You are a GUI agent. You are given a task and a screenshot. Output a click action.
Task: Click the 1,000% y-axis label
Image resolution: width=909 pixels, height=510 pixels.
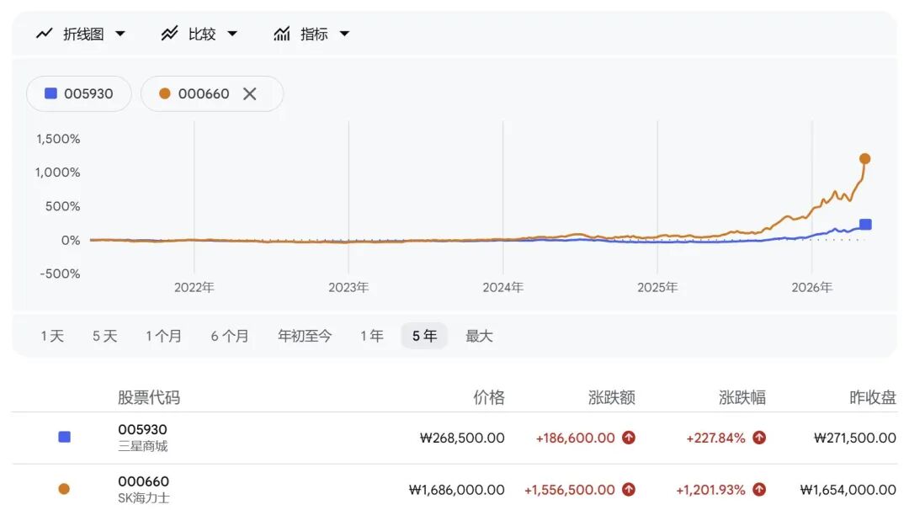pyautogui.click(x=58, y=173)
